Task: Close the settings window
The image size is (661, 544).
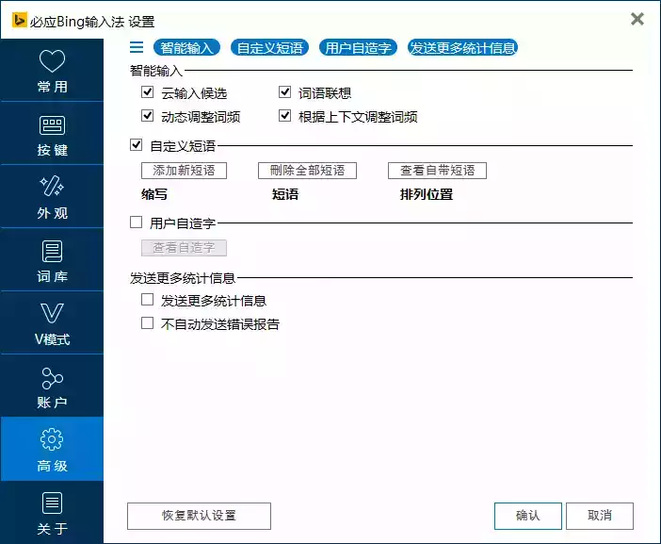Action: tap(637, 19)
